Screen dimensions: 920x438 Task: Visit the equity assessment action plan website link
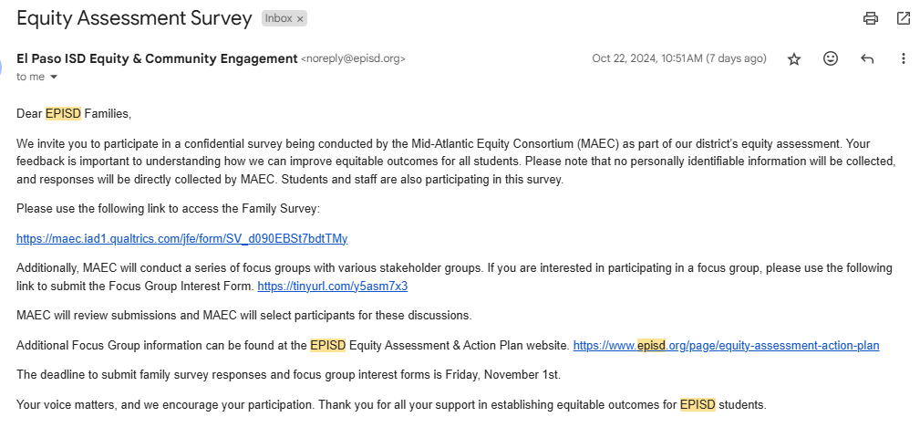(x=726, y=345)
